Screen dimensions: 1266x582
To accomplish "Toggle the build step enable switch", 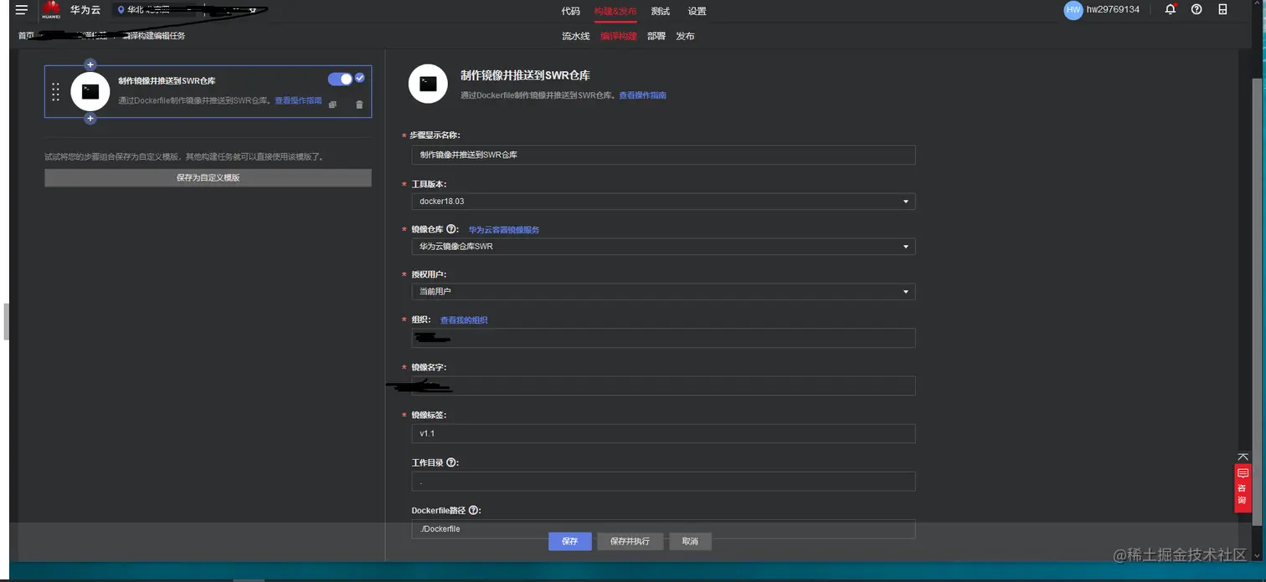I will tap(340, 79).
